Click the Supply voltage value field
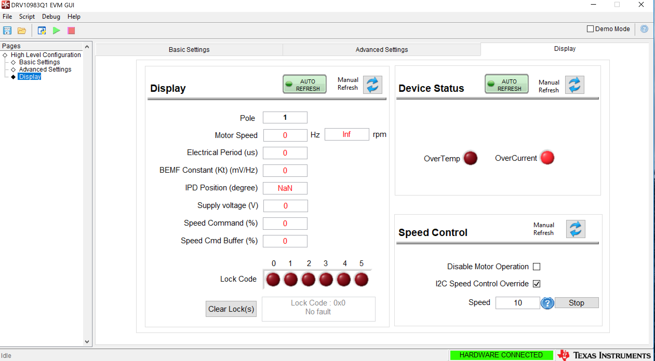655x361 pixels. (x=285, y=206)
